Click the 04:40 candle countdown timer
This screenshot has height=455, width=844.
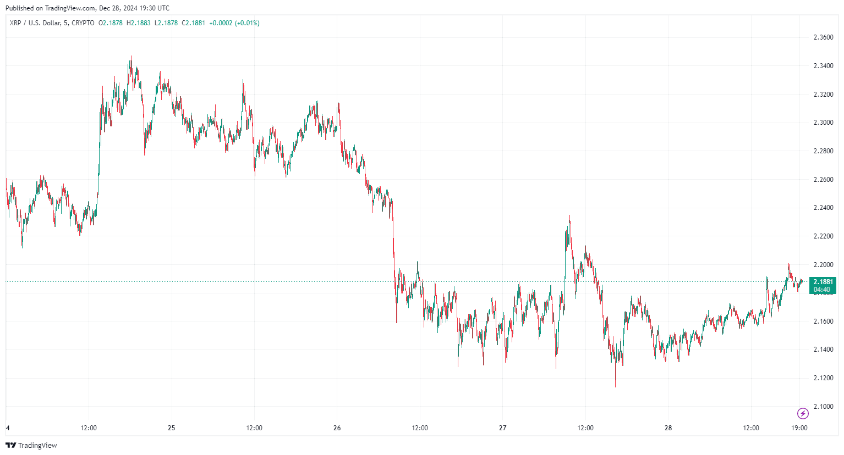(823, 290)
